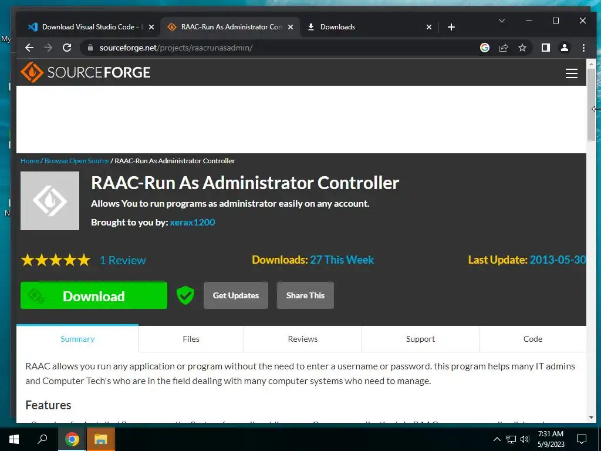
Task: Open the xerax1200 author profile link
Action: [193, 223]
